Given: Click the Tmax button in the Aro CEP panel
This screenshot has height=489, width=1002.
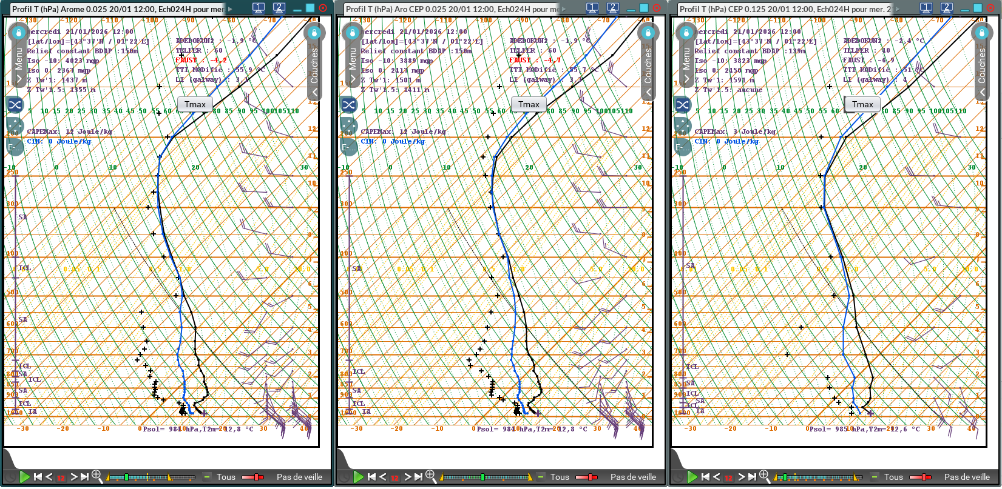Looking at the screenshot, I should click(x=529, y=104).
